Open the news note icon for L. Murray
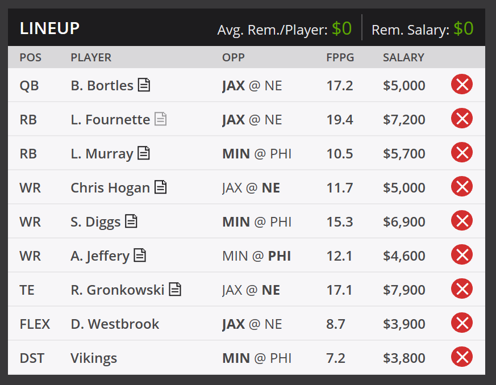496x385 pixels. 144,153
